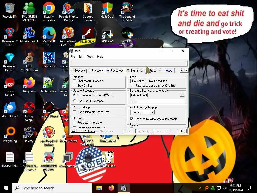Click the Type here to search box

pos(52,188)
